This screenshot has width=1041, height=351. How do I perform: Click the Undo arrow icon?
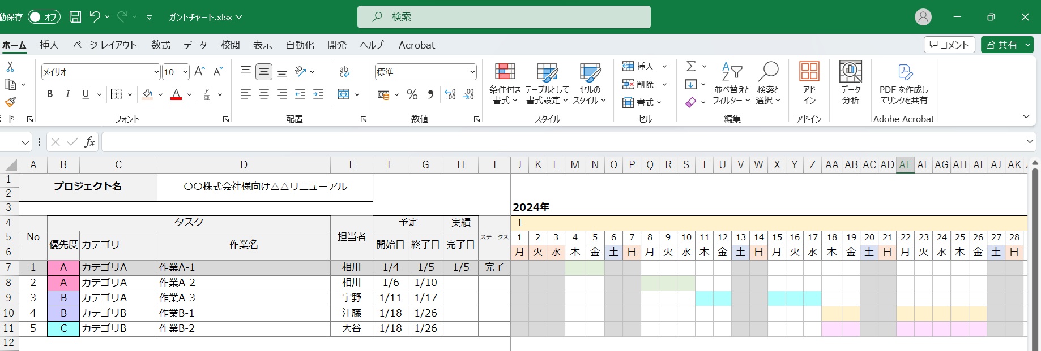95,17
